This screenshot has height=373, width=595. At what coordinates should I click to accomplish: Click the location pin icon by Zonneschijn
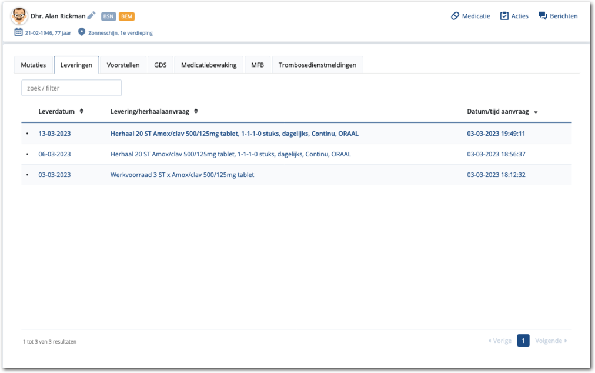coord(82,32)
